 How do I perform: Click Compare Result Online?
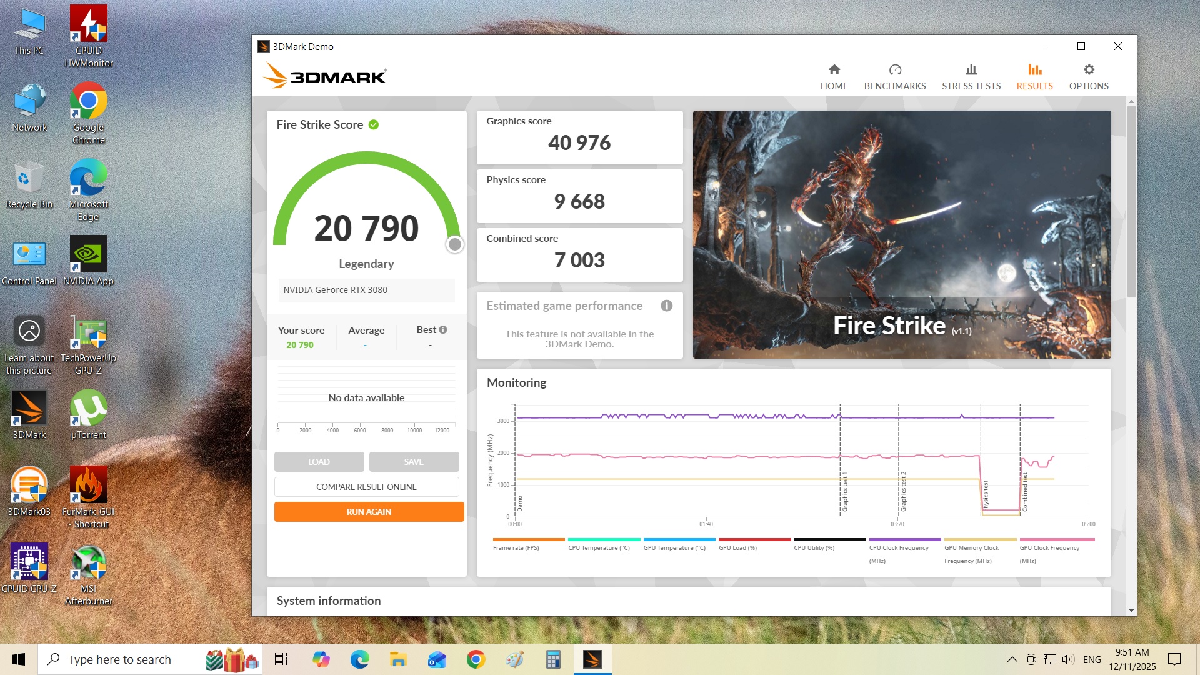(x=366, y=487)
